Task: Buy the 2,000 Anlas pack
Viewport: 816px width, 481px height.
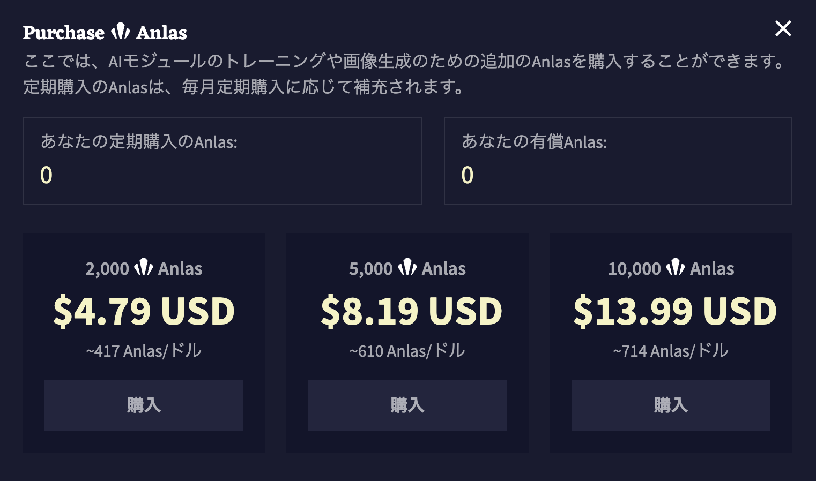Action: (x=144, y=405)
